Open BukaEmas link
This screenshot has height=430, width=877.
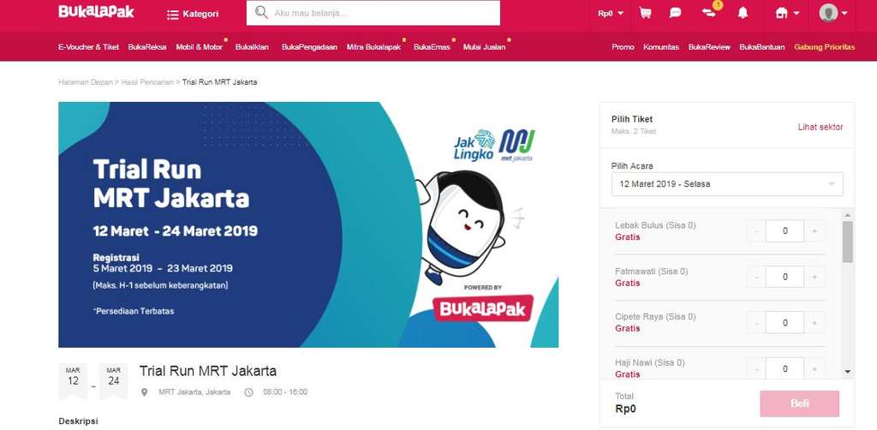[432, 47]
